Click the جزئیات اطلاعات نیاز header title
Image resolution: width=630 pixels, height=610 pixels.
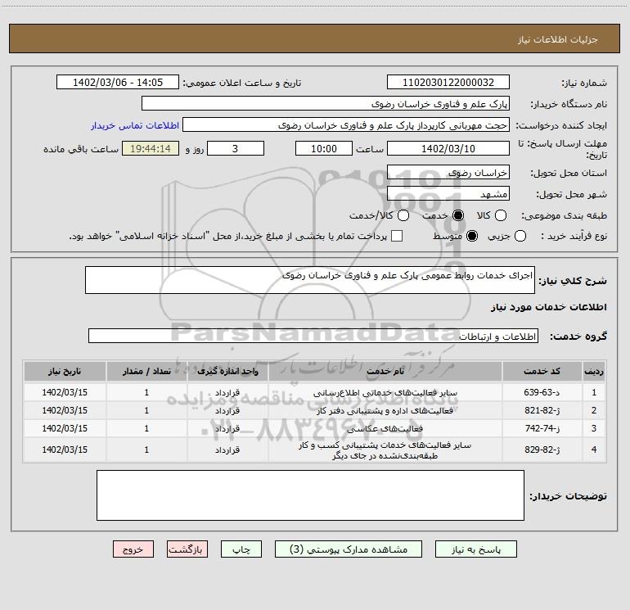point(557,39)
